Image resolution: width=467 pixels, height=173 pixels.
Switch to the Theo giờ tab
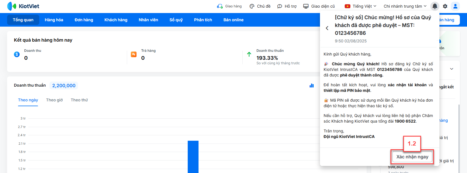coord(54,100)
